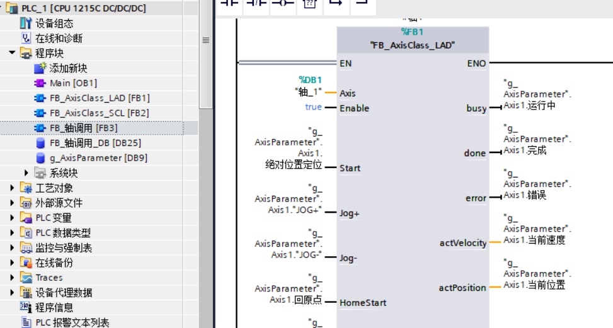Click the g_AxisParameter [DB9] data block icon
The height and width of the screenshot is (328, 613).
coord(40,158)
